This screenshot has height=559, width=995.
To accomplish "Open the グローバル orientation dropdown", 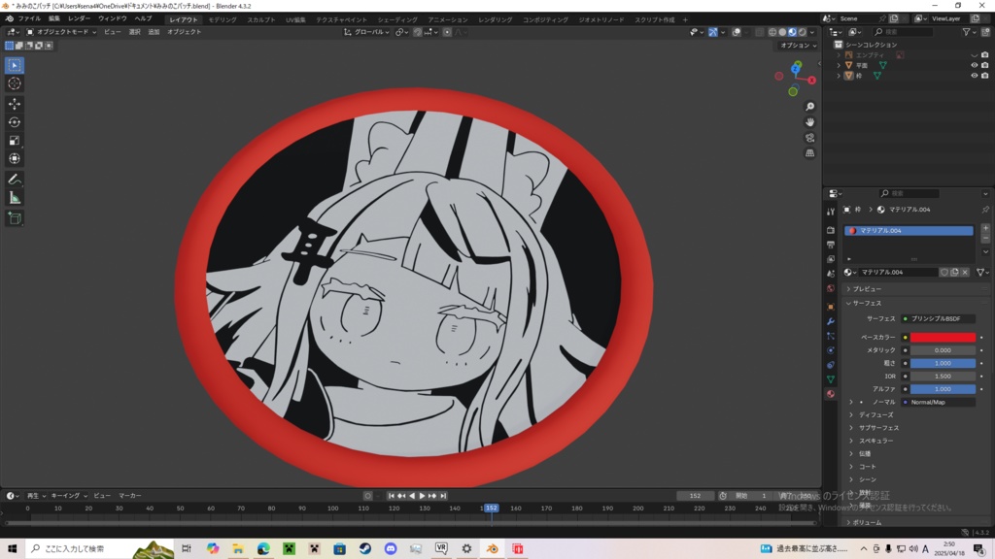I will tap(366, 32).
